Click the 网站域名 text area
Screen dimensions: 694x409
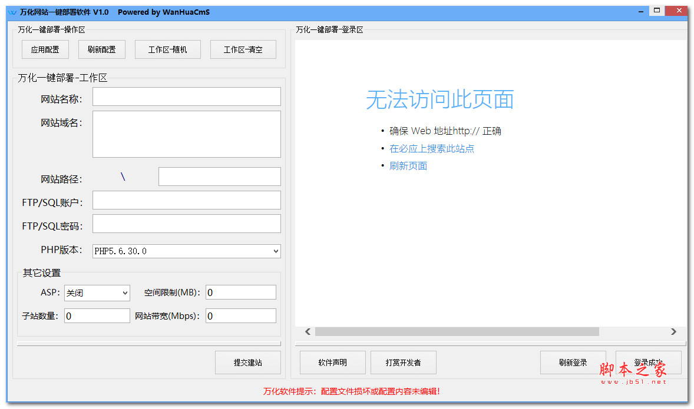click(x=186, y=134)
